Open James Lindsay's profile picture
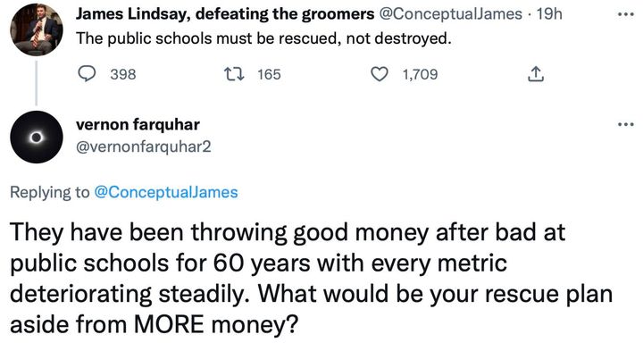 (x=37, y=29)
